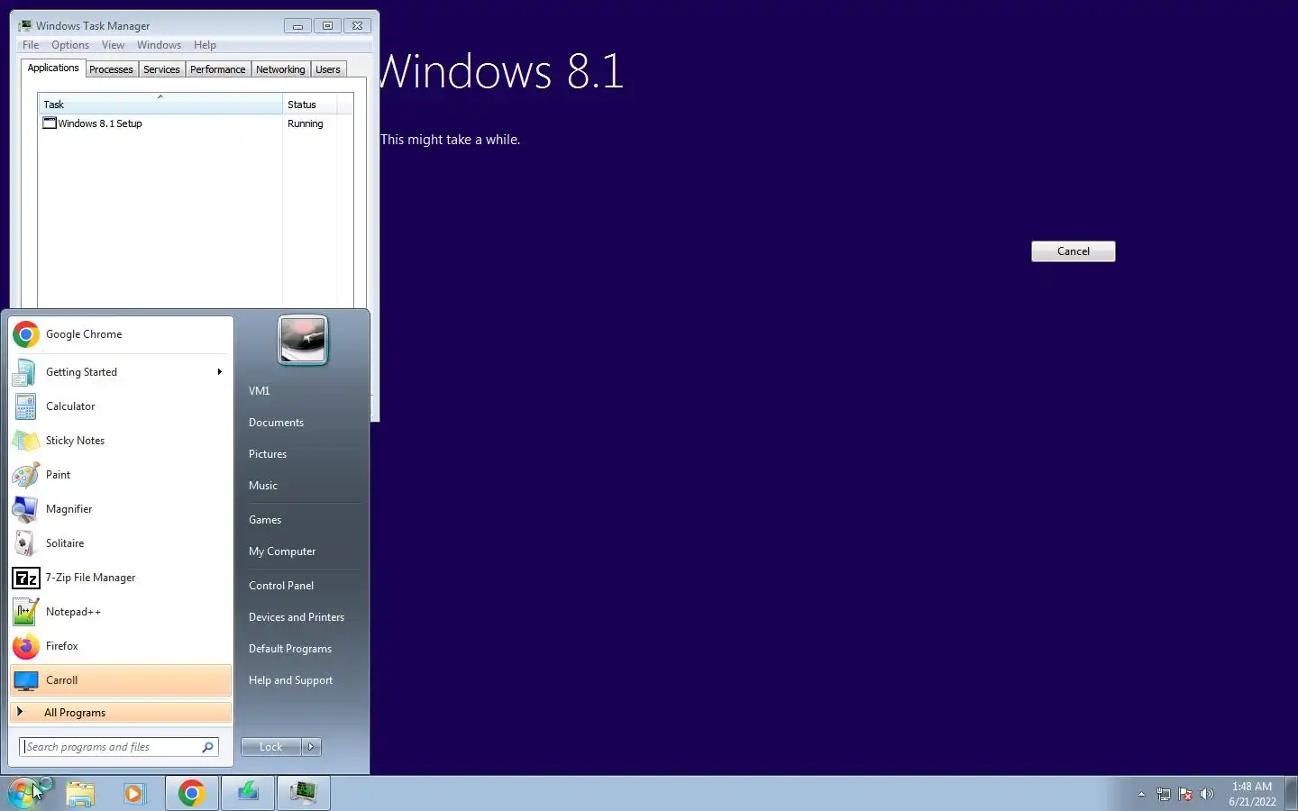The image size is (1298, 811).
Task: Cancel the Windows 8.1 setup
Action: 1073,251
